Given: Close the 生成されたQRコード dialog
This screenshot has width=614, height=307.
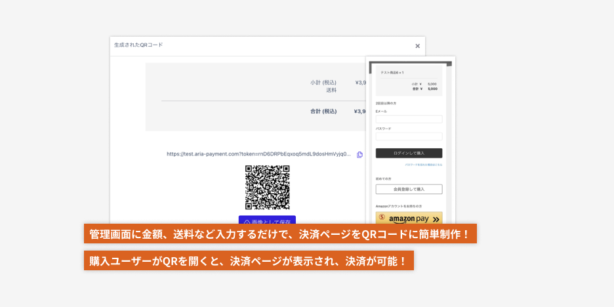Looking at the screenshot, I should pos(417,46).
